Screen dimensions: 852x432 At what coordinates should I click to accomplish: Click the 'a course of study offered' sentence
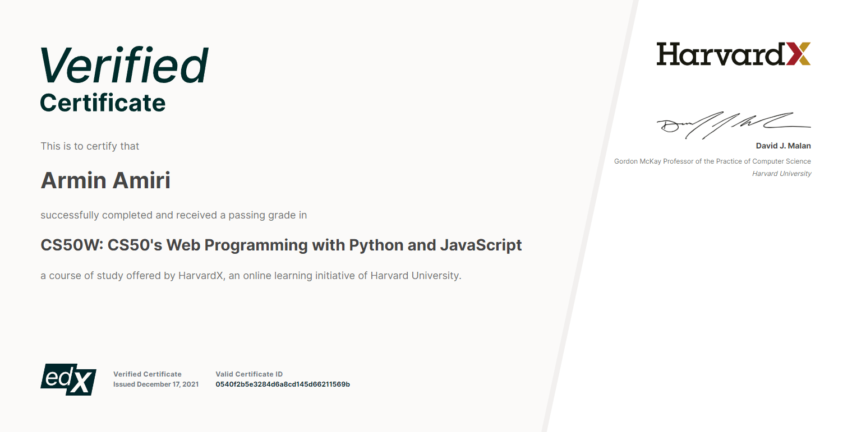pyautogui.click(x=251, y=276)
